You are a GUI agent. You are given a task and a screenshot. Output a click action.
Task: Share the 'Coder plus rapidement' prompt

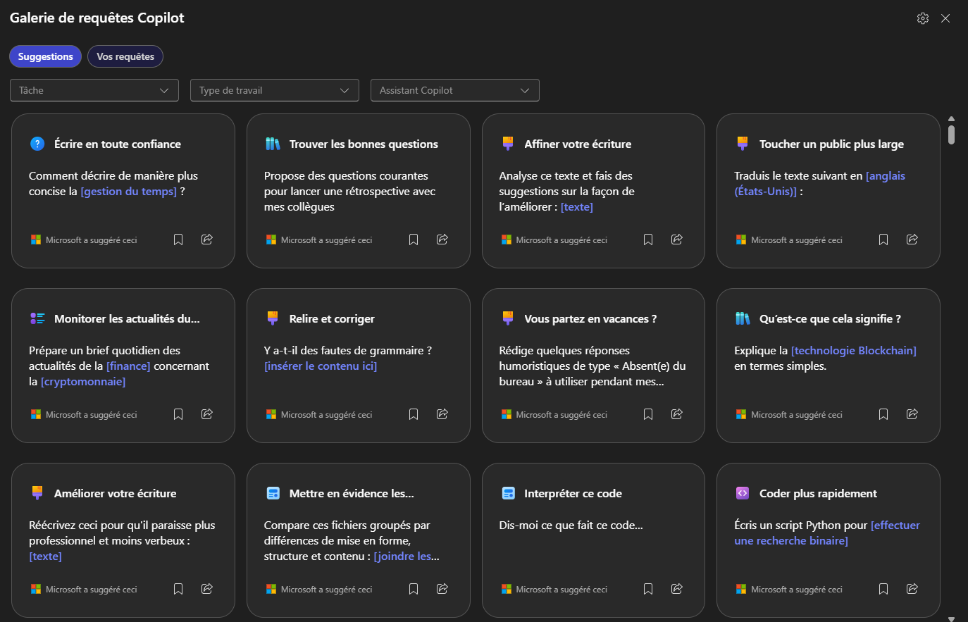(912, 589)
